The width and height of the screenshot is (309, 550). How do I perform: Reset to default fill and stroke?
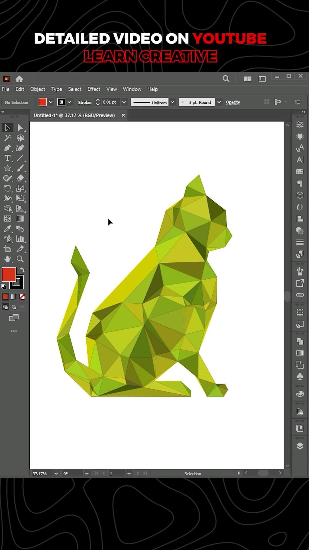tap(4, 286)
